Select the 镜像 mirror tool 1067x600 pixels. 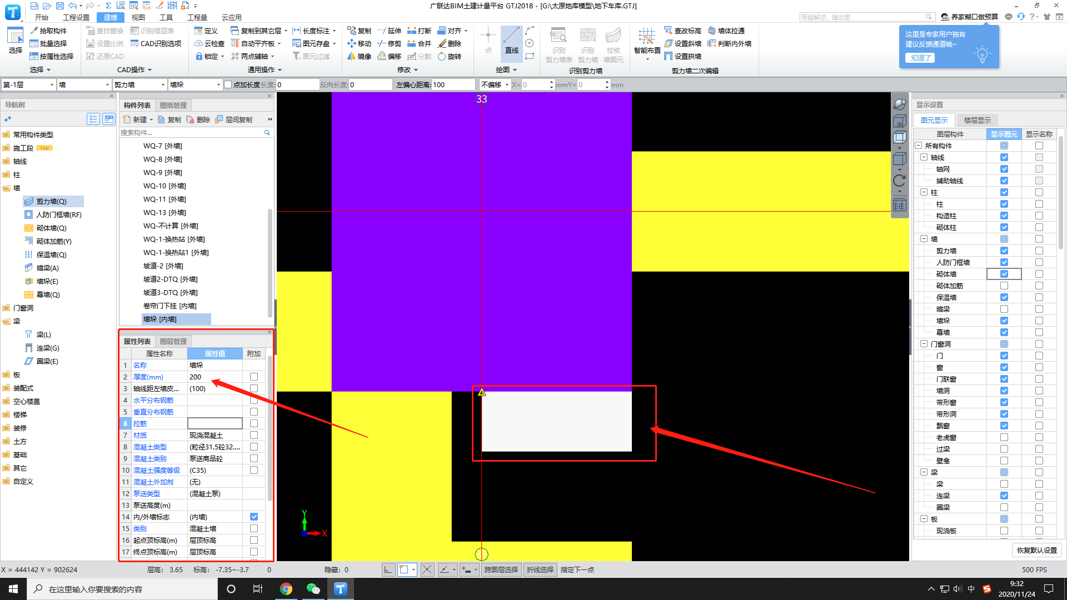[x=359, y=56]
